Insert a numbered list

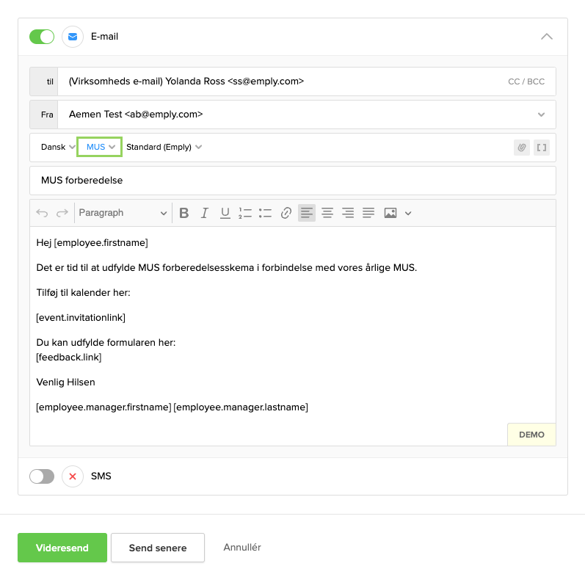[245, 213]
